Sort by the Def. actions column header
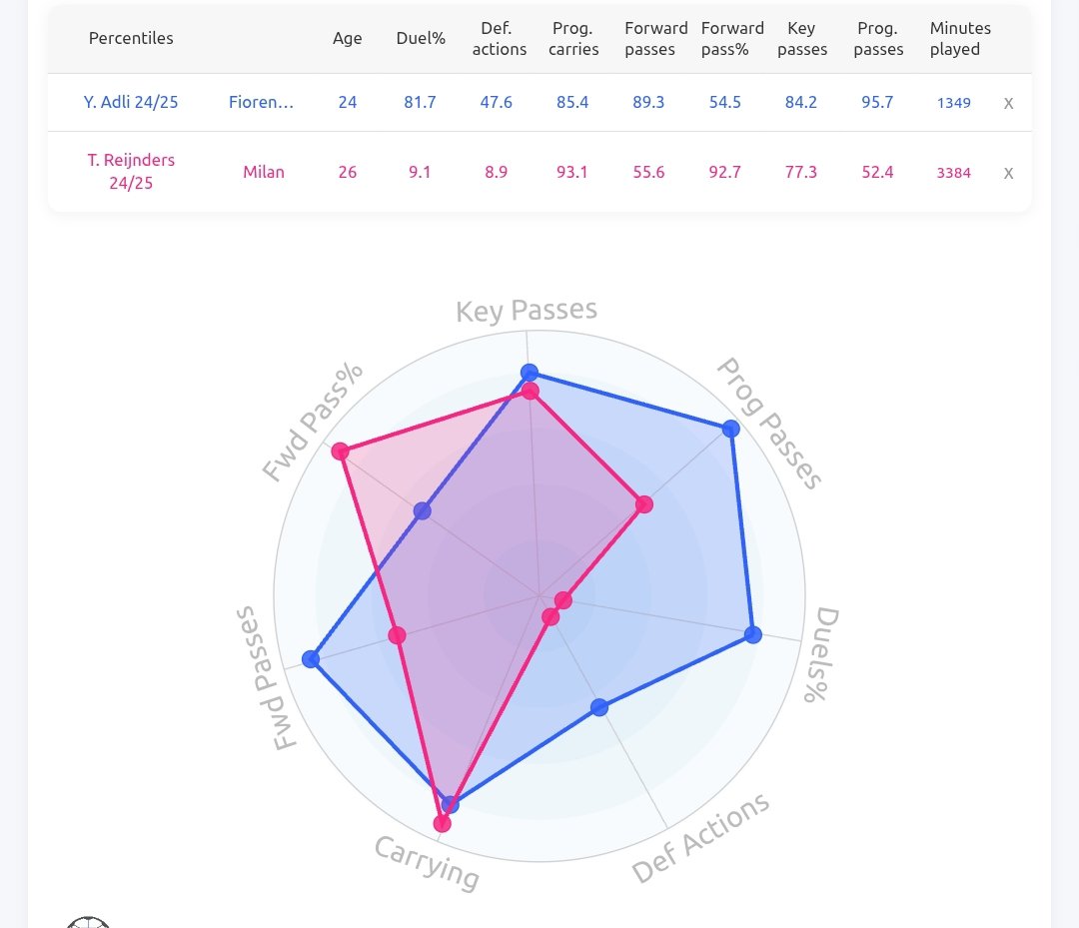Screen dimensions: 1079x928 click(x=499, y=39)
